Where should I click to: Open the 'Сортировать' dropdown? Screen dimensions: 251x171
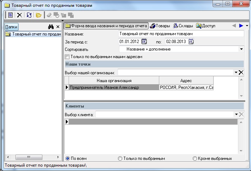point(241,49)
